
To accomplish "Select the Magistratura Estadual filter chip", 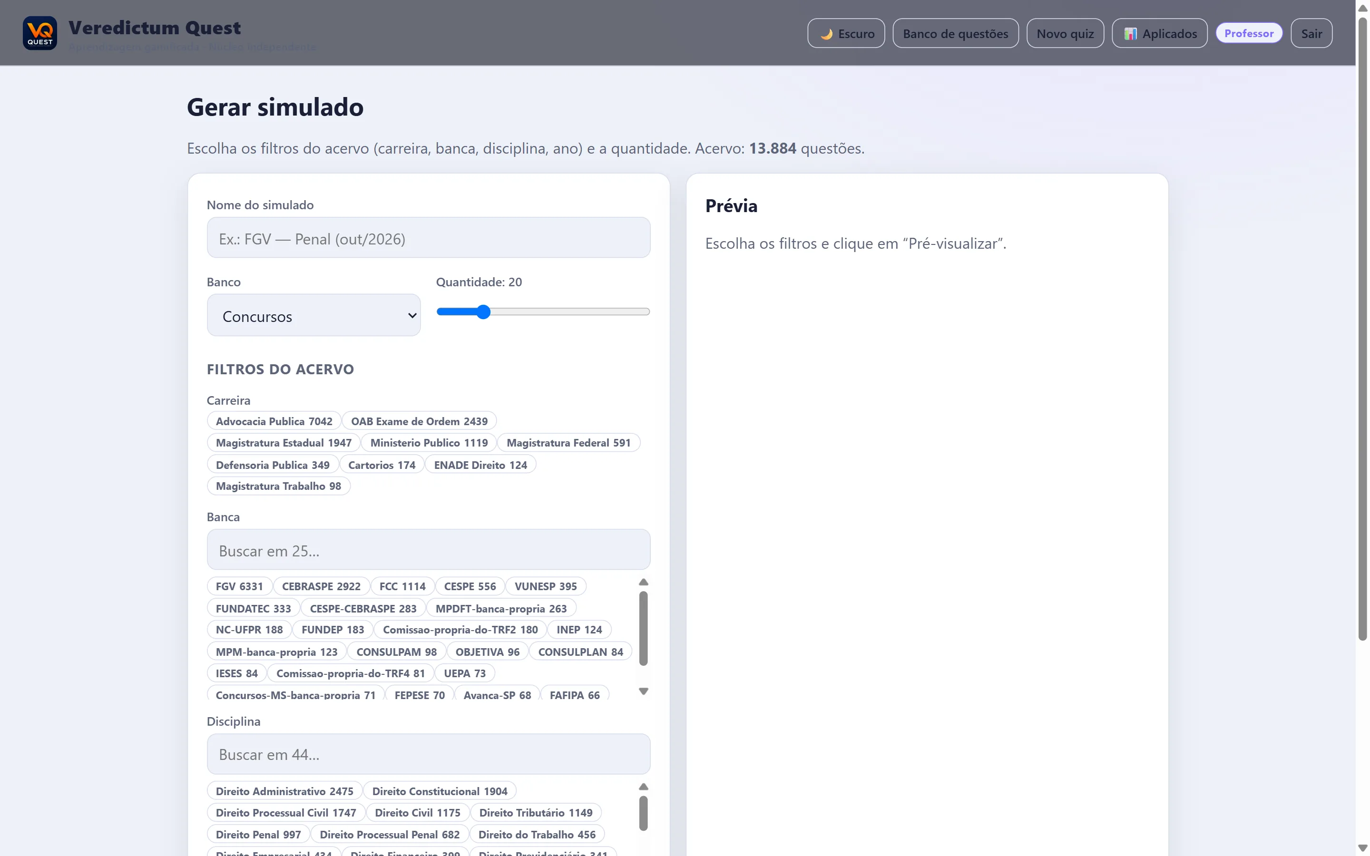I will (x=284, y=443).
